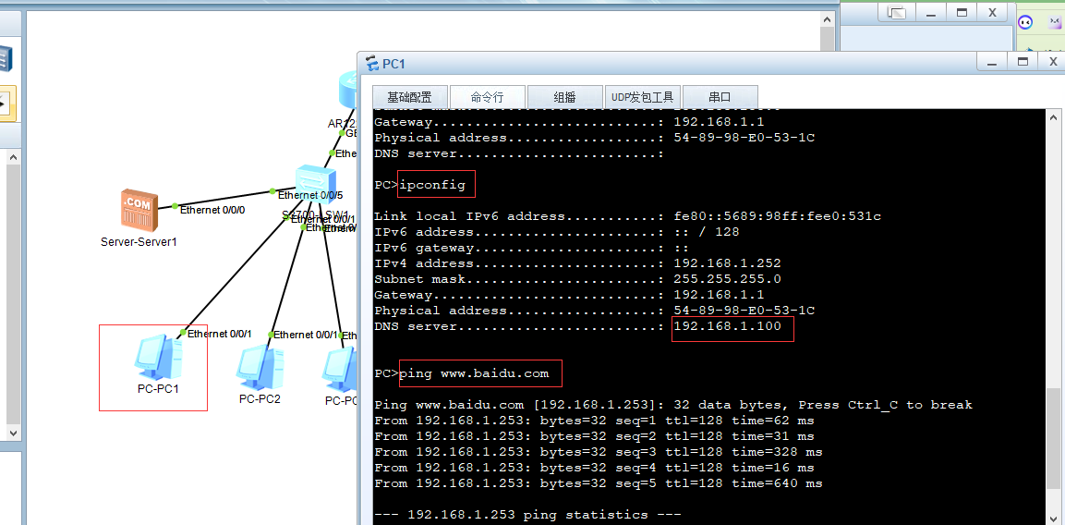Click the Ethernet 0/0/1 label beside PC-PC1
Screen dimensions: 1065x525
(220, 334)
